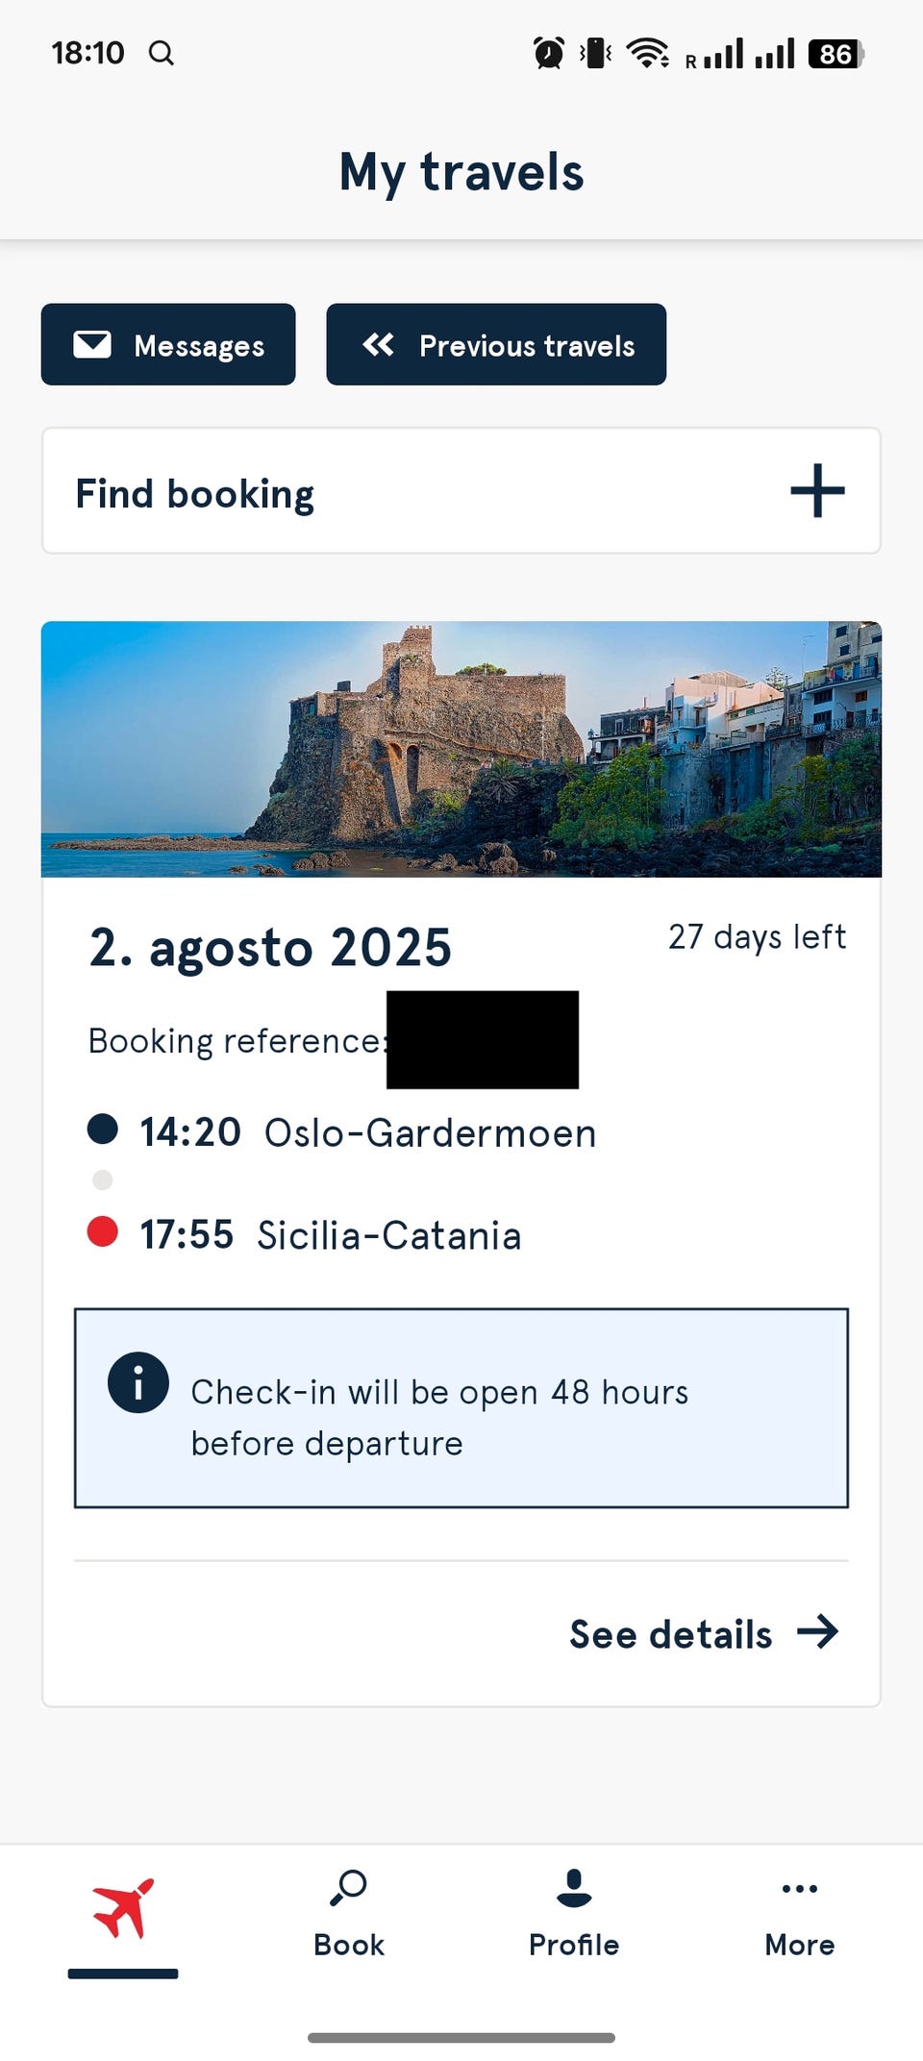Tap the See details arrow icon
The height and width of the screenshot is (2061, 923).
tap(818, 1632)
